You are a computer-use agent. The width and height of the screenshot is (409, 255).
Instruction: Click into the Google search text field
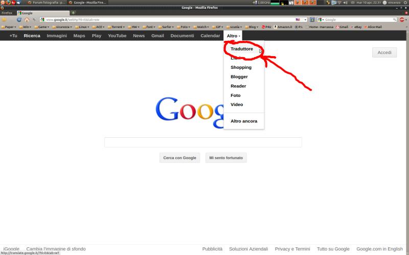pyautogui.click(x=203, y=142)
